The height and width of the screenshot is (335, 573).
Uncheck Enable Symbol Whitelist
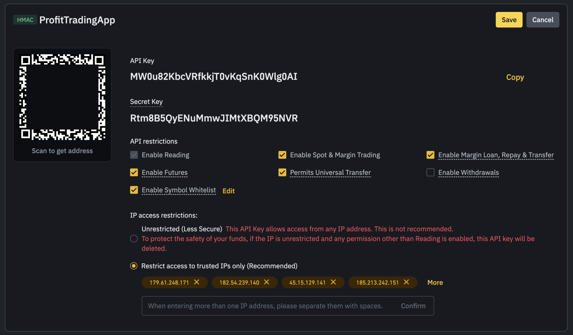pyautogui.click(x=134, y=190)
